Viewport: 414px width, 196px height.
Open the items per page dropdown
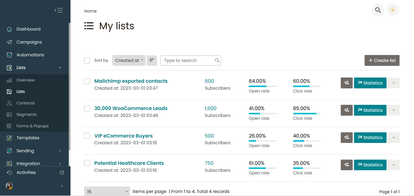click(107, 191)
